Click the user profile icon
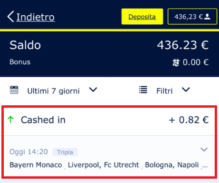The height and width of the screenshot is (183, 219). [x=207, y=17]
